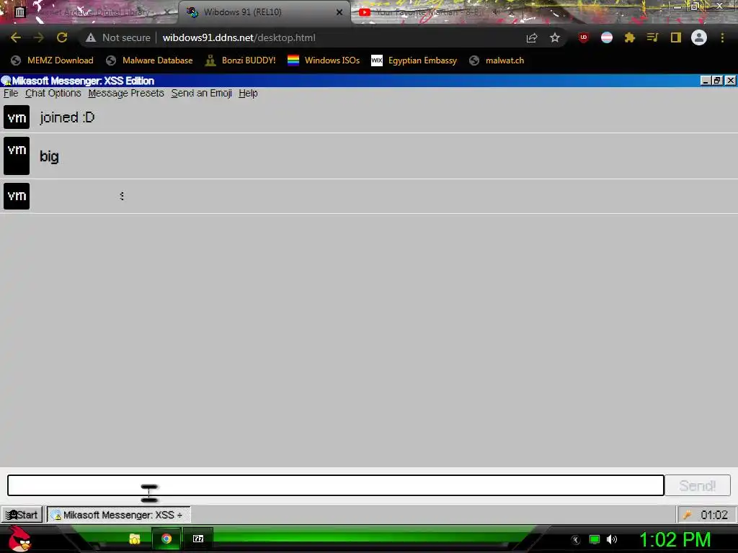The width and height of the screenshot is (738, 553).
Task: Open the Chrome three-dot menu
Action: [x=722, y=37]
